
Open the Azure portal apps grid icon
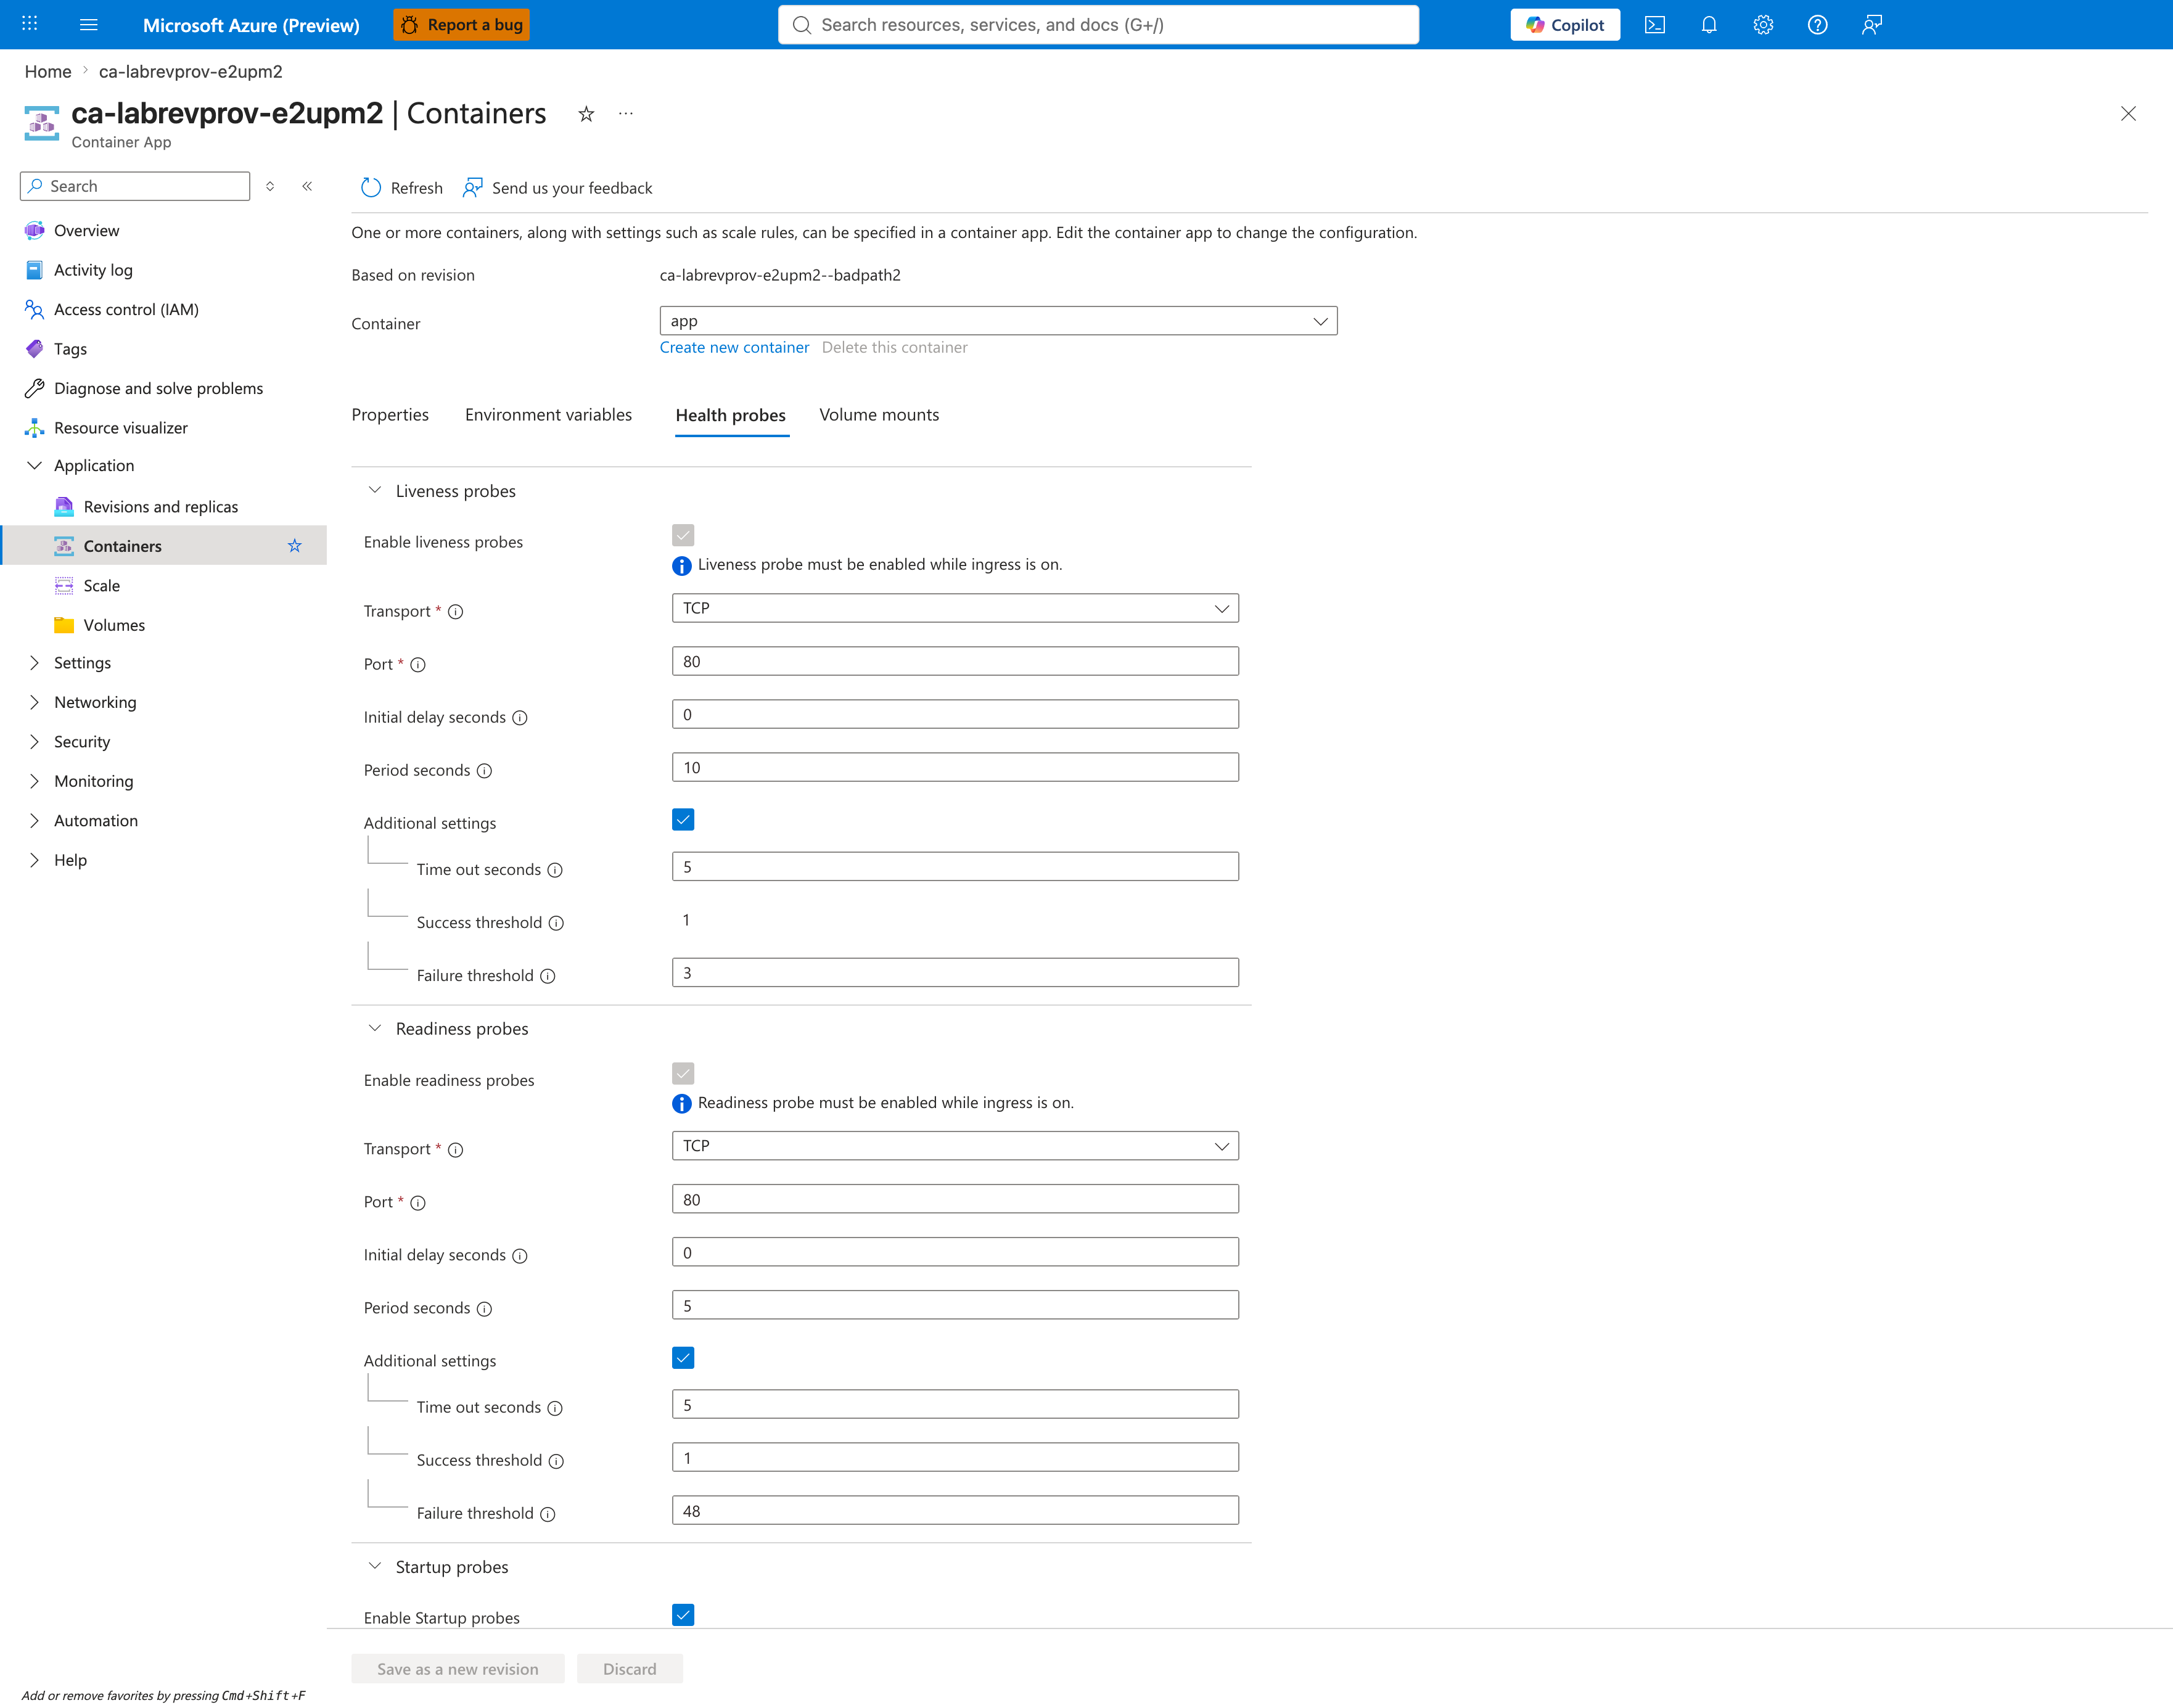[30, 24]
